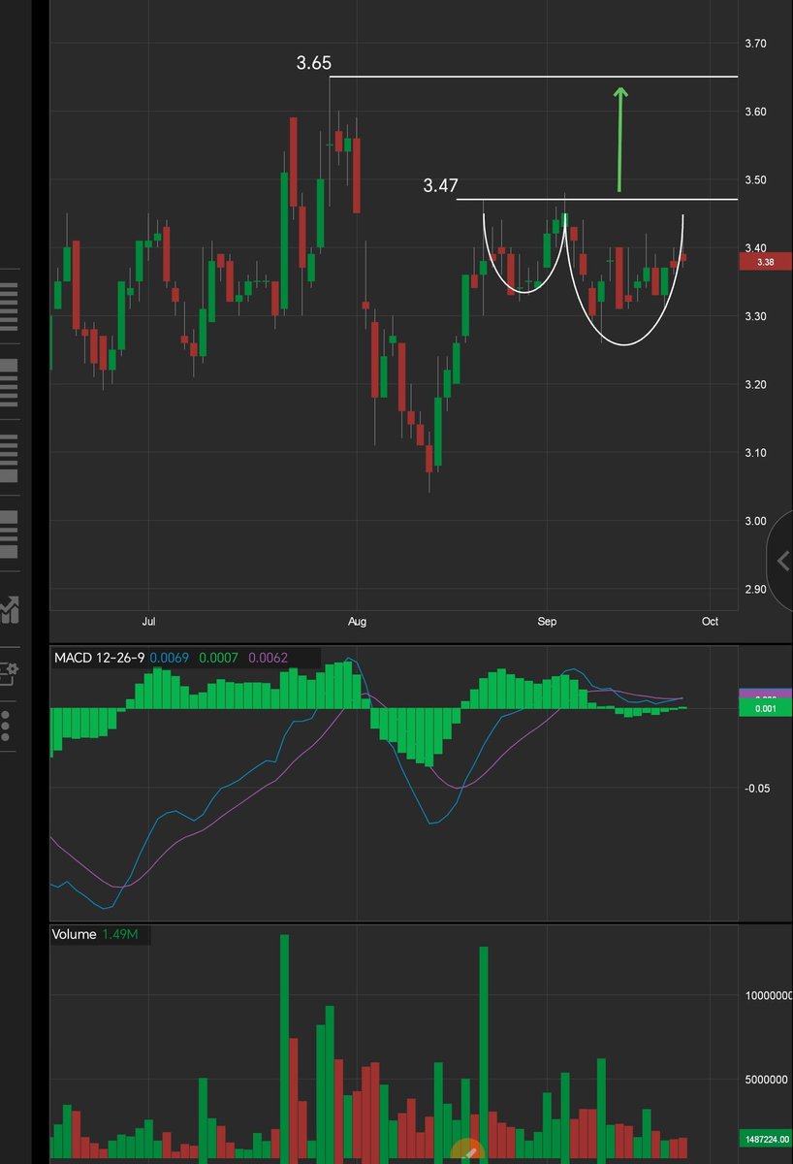The height and width of the screenshot is (1164, 793).
Task: Select layout icon with large block on top
Action: [9, 382]
